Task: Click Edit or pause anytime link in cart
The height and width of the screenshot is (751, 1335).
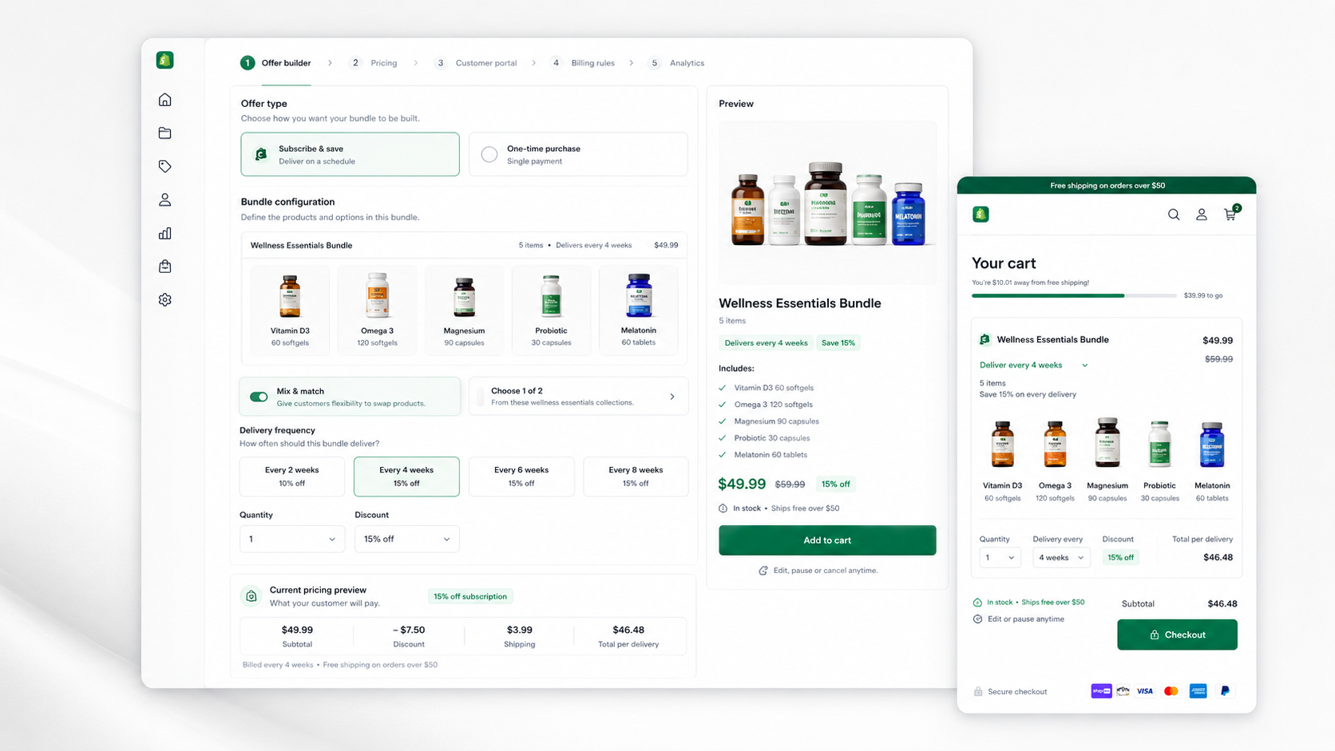Action: click(1026, 619)
